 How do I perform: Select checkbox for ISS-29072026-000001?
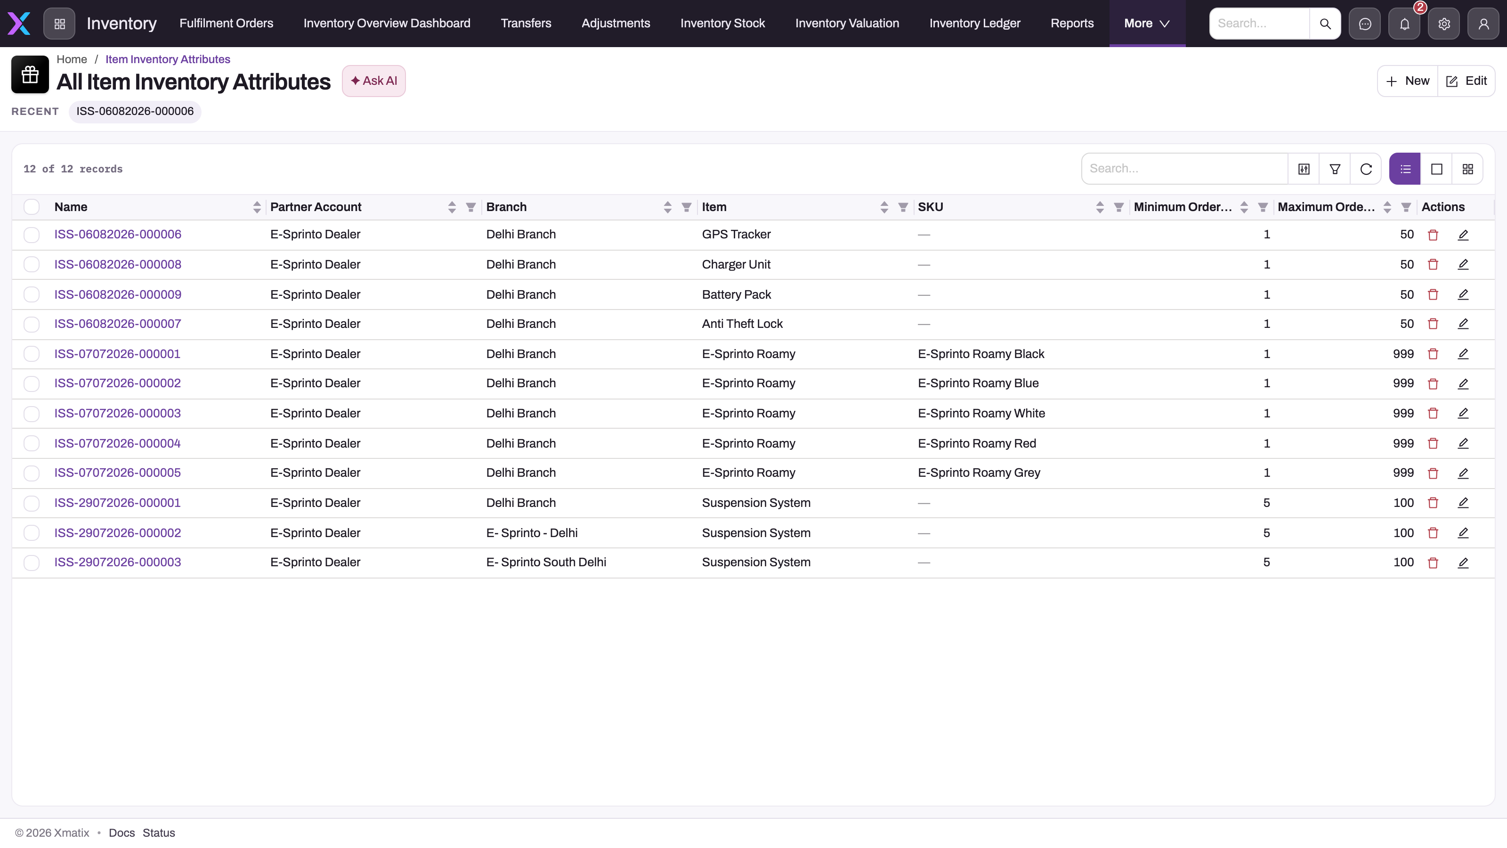32,503
